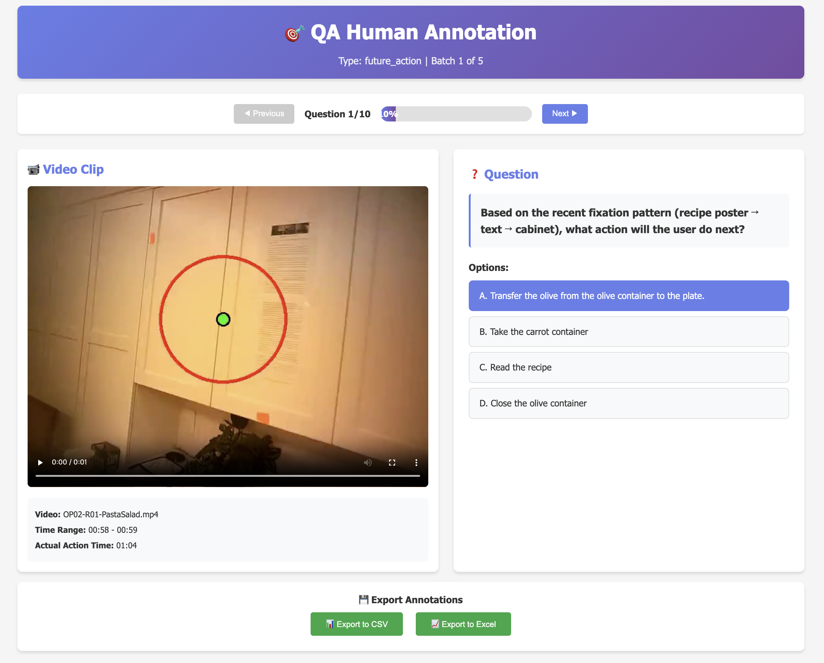Export annotations to CSV

click(x=356, y=624)
